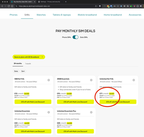This screenshot has width=144, height=137.
Task: Open the extensions puzzle-piece icon
Action: pos(138,6)
